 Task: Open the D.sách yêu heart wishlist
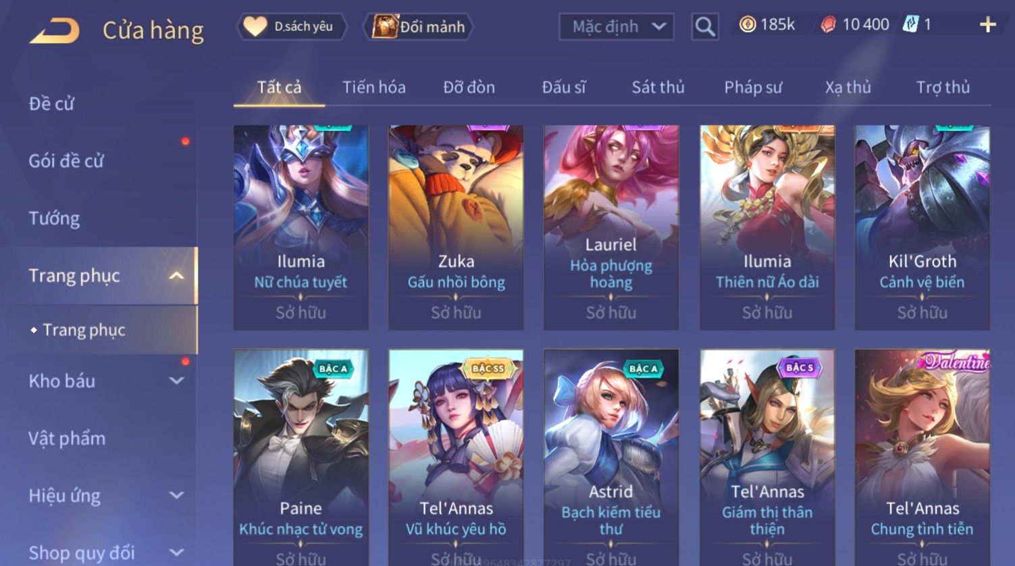292,26
